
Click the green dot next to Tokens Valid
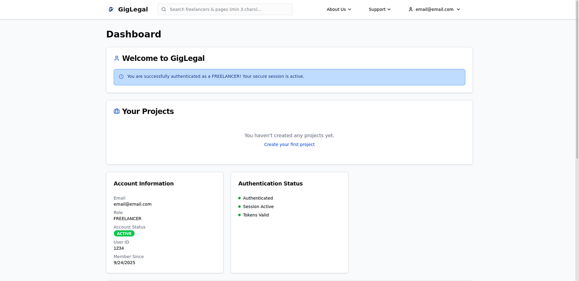tap(239, 214)
